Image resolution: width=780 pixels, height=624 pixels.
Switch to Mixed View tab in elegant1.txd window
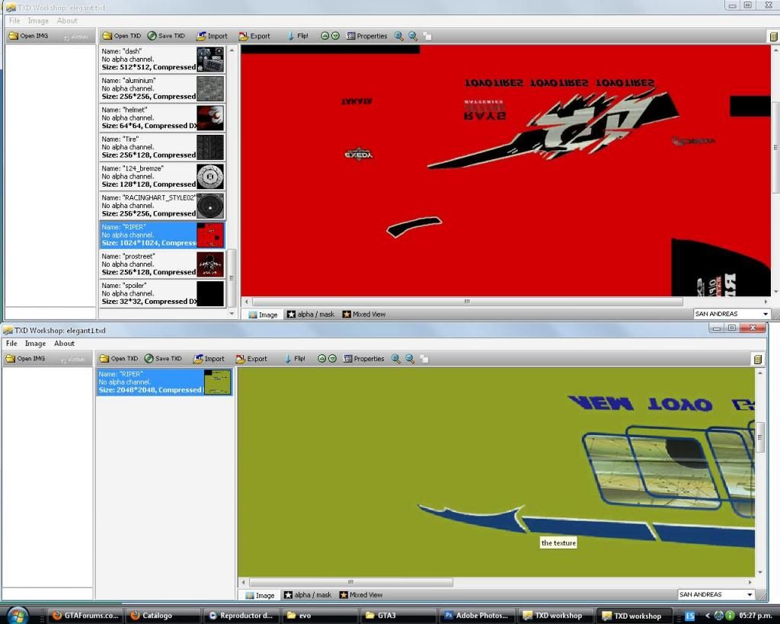(x=361, y=595)
